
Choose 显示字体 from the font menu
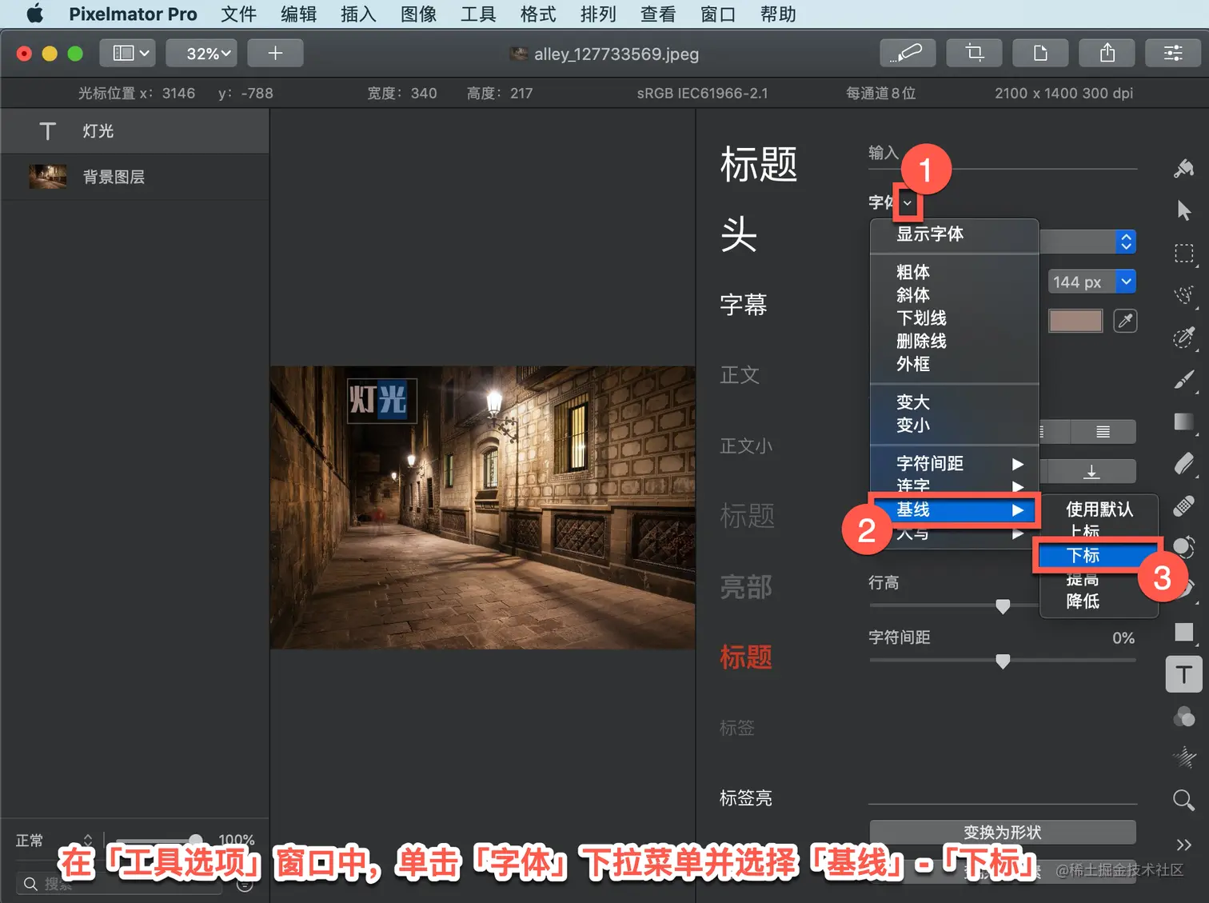coord(955,234)
